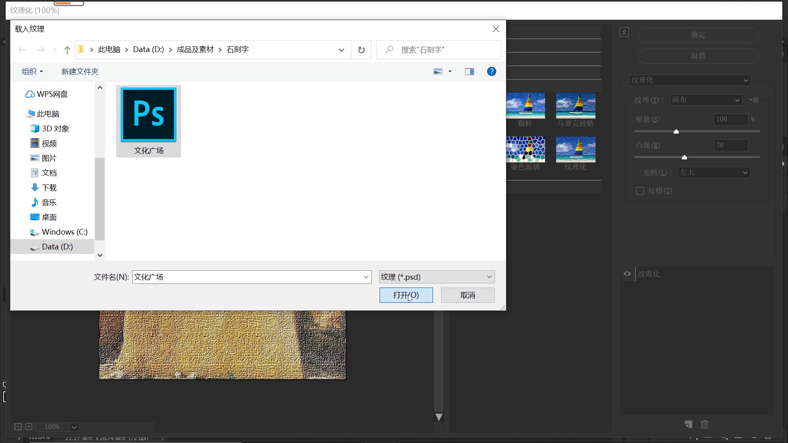Screen dimensions: 788x443
Task: Expand the address path dropdown chevron
Action: point(341,50)
